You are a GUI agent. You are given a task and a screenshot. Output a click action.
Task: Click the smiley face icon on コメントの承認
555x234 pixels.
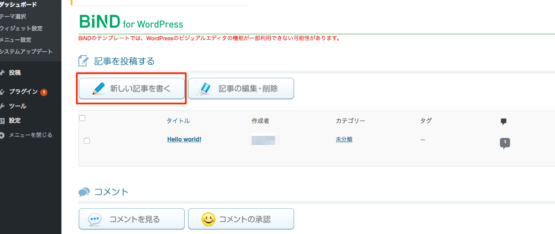208,219
